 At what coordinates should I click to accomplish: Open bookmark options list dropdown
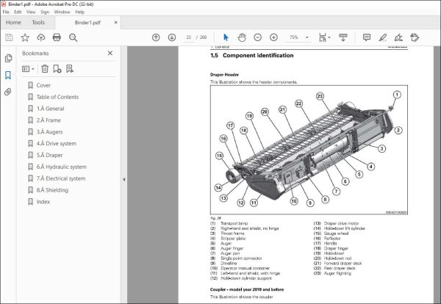(x=28, y=69)
